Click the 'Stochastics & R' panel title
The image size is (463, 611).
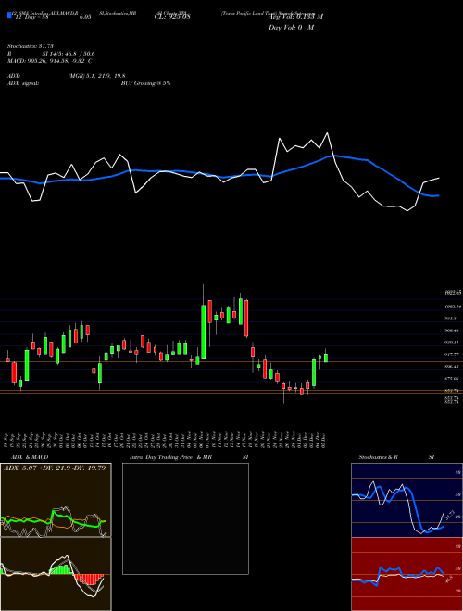[x=378, y=457]
